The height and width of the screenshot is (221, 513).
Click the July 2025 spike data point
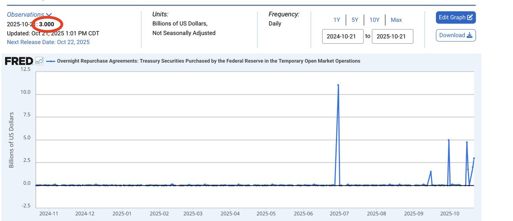[x=338, y=85]
